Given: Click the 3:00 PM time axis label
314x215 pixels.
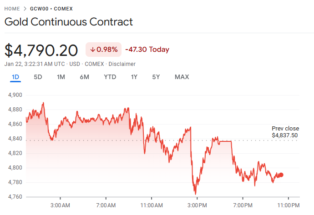Looking at the screenshot, I should point(197,205).
